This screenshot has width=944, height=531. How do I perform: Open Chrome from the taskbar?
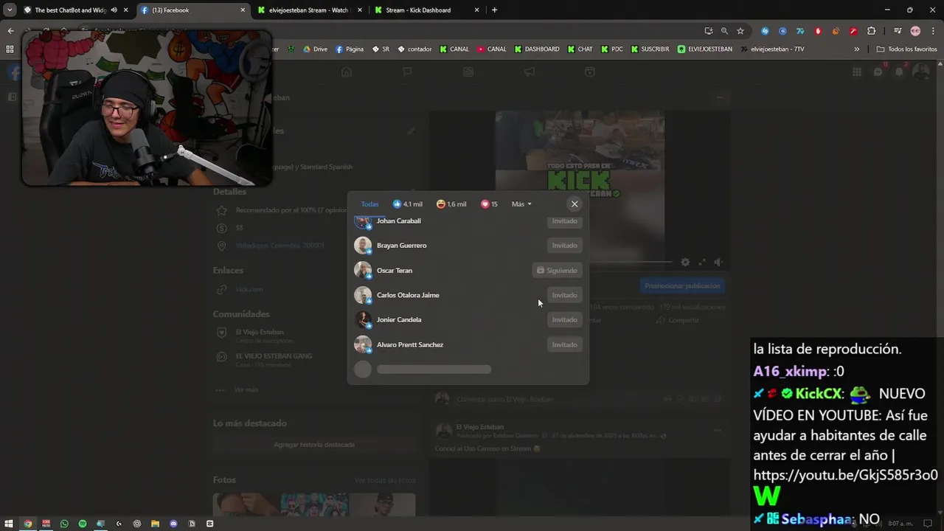[x=28, y=524]
